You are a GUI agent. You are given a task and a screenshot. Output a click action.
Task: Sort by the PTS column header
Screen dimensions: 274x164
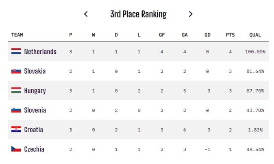[231, 35]
